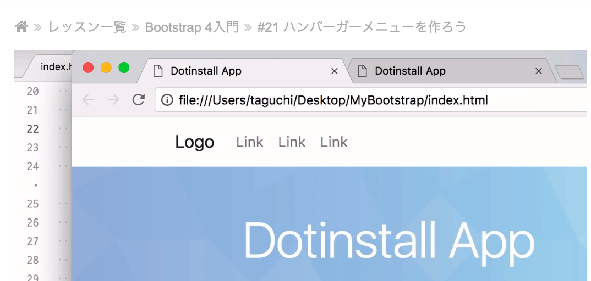Click line number 25 in the editor gutter
591x281 pixels.
(x=33, y=204)
